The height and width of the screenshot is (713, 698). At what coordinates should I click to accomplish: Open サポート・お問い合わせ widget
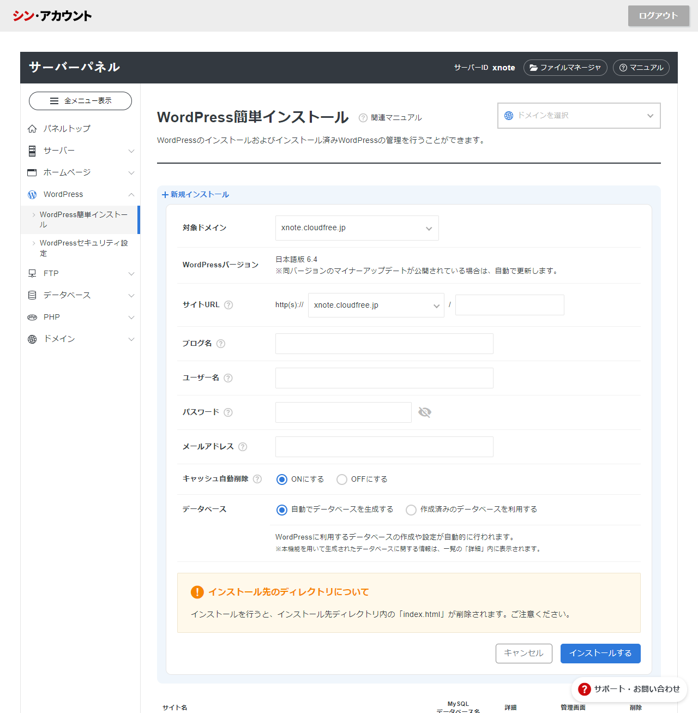629,690
